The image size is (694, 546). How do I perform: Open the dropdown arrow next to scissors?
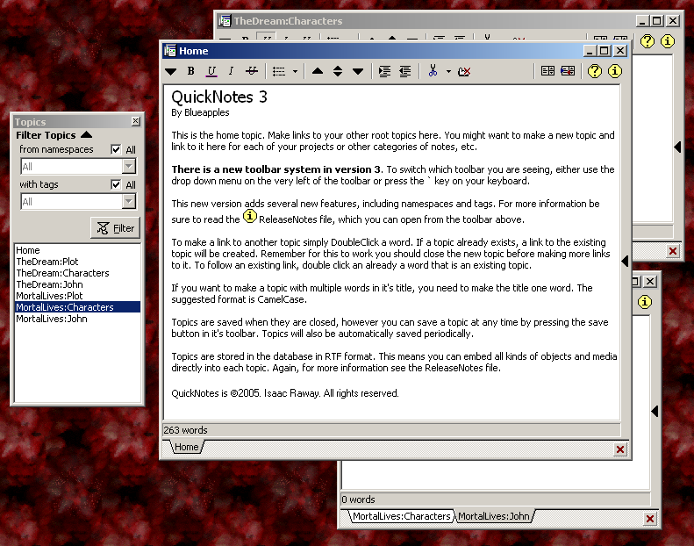point(448,71)
